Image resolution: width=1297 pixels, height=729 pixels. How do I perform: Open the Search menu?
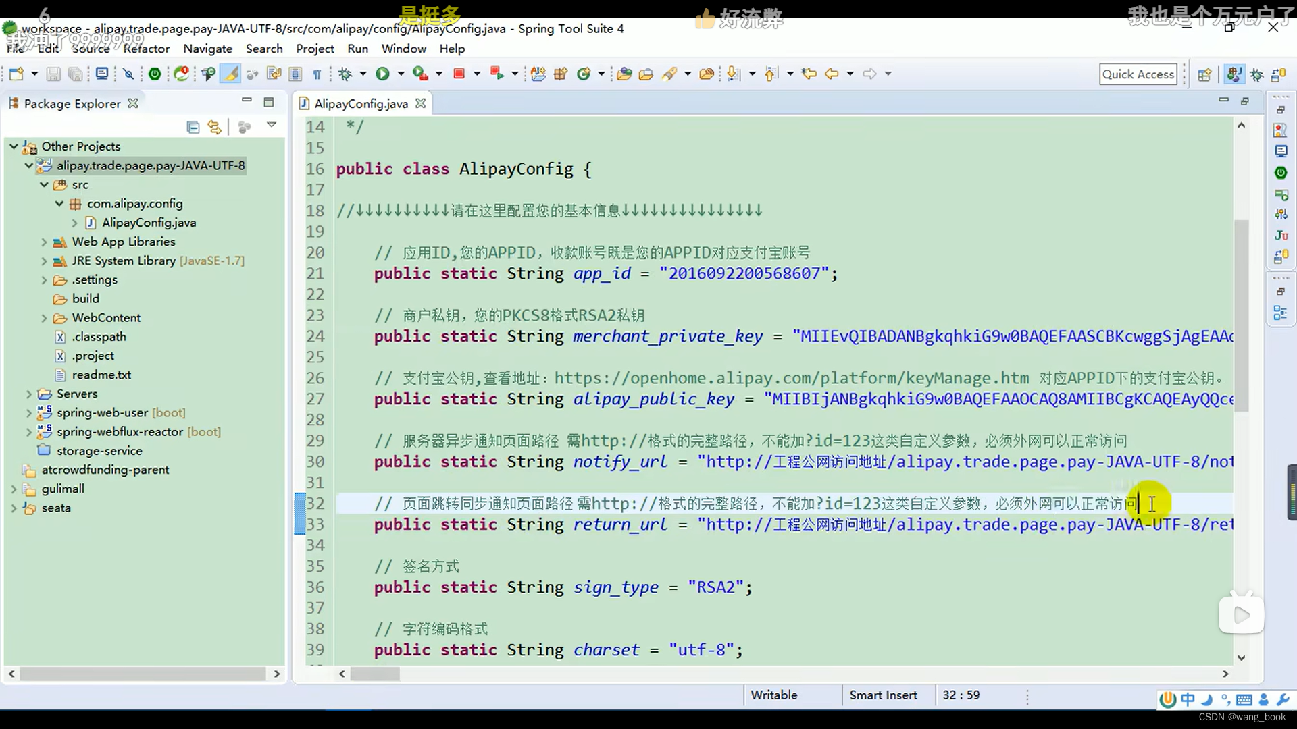pyautogui.click(x=264, y=49)
